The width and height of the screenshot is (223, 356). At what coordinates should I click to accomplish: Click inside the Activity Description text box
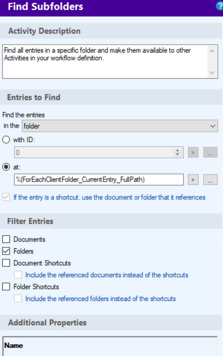coord(104,62)
